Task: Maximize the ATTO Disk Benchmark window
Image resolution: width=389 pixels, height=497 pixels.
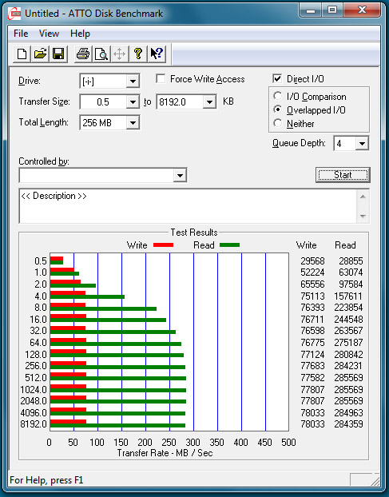Action: click(332, 10)
